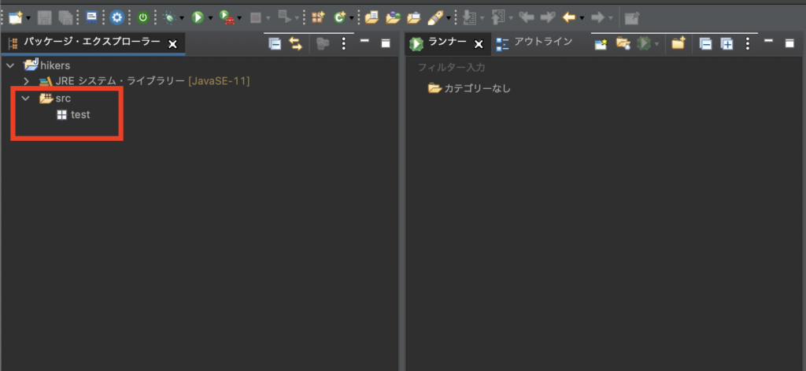Viewport: 806px width, 371px height.
Task: Click the Run External Tools icon
Action: [226, 17]
